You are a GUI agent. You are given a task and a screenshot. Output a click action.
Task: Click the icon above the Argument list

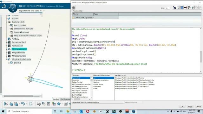tap(74, 8)
